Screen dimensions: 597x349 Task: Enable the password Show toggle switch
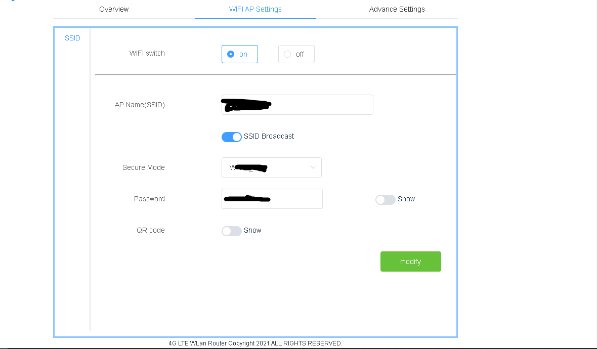(385, 199)
